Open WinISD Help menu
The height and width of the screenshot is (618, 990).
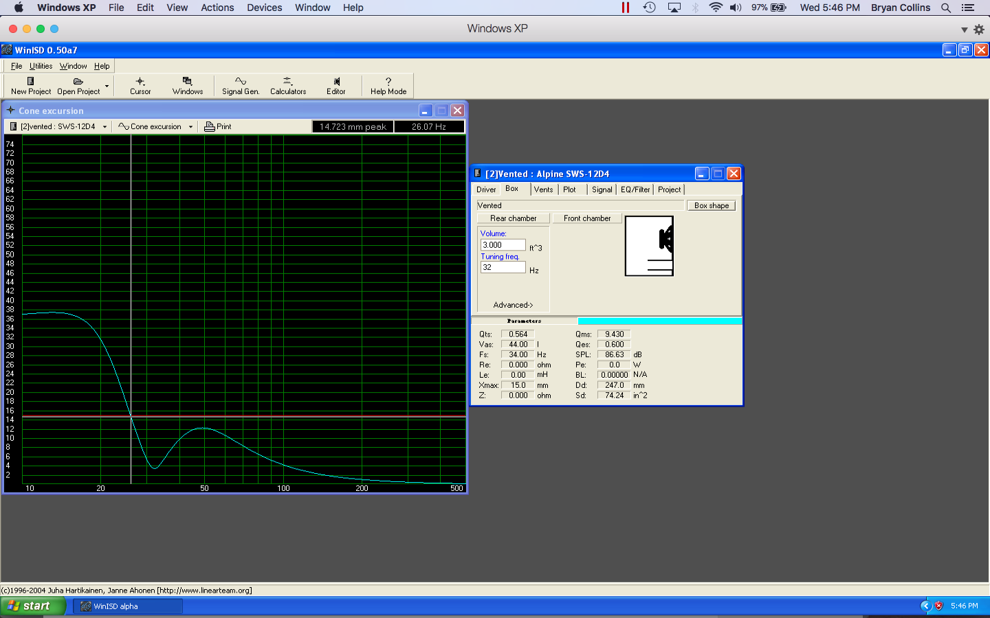[x=102, y=66]
